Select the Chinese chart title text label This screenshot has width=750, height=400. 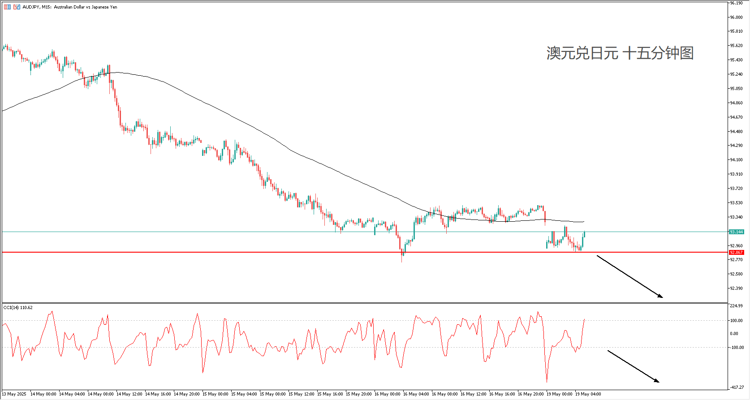(x=620, y=53)
